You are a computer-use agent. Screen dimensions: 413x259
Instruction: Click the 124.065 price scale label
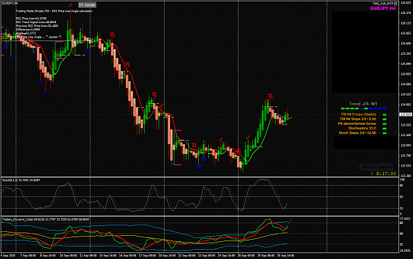(x=406, y=104)
